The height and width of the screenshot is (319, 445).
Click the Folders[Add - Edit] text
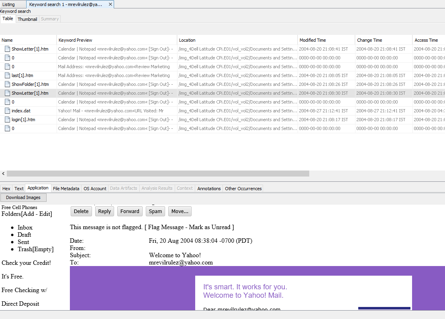[x=27, y=214]
